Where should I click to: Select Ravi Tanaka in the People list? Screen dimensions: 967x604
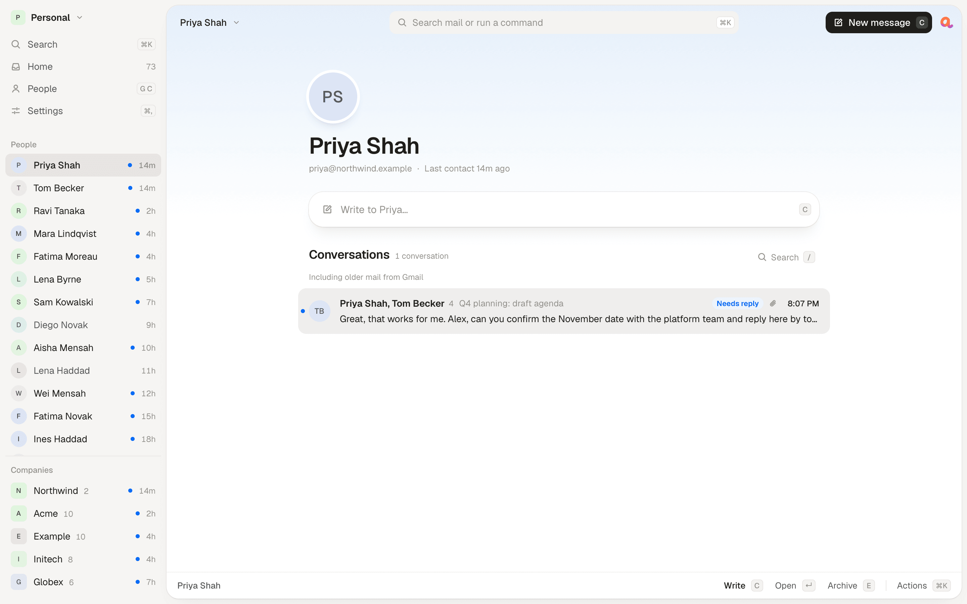[x=83, y=211]
